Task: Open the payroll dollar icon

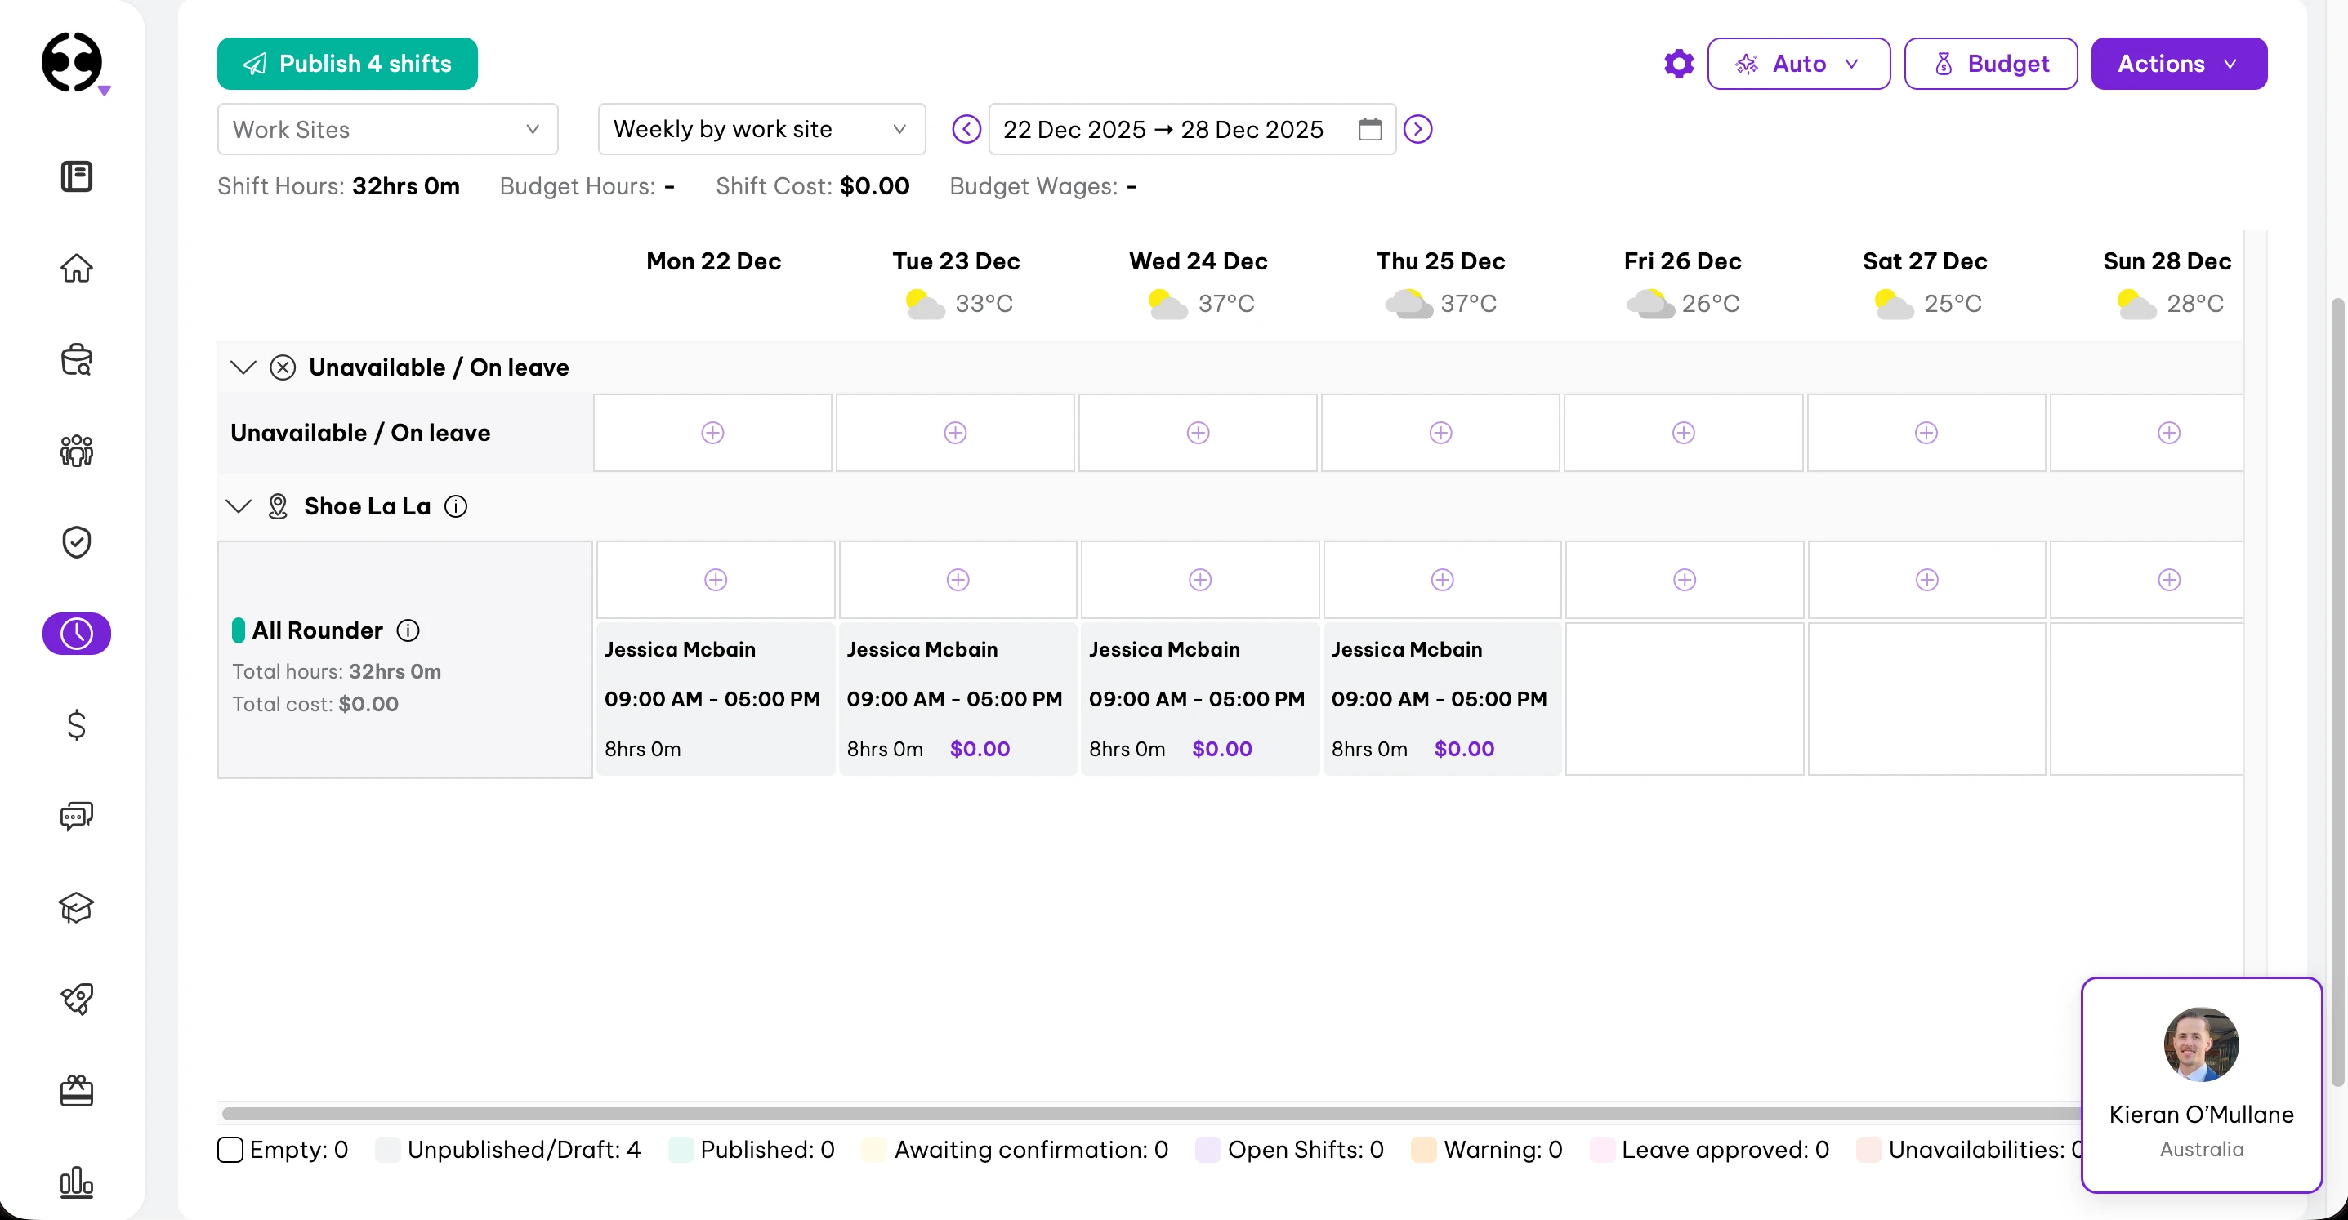Action: pos(77,725)
